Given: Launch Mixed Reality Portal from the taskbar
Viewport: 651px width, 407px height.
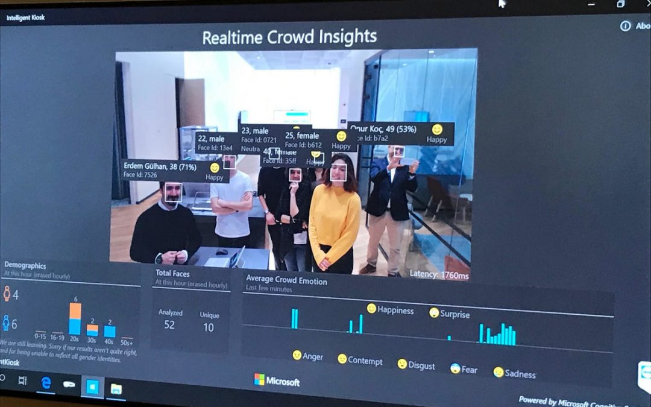Looking at the screenshot, I should click(69, 384).
